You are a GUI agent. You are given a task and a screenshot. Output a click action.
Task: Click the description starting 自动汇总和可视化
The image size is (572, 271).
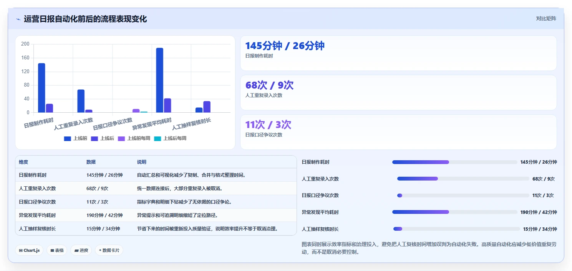click(x=191, y=175)
